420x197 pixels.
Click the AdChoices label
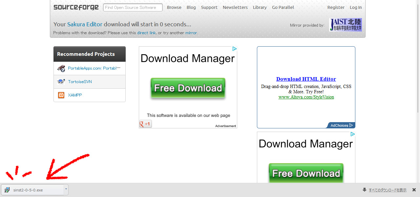point(341,125)
